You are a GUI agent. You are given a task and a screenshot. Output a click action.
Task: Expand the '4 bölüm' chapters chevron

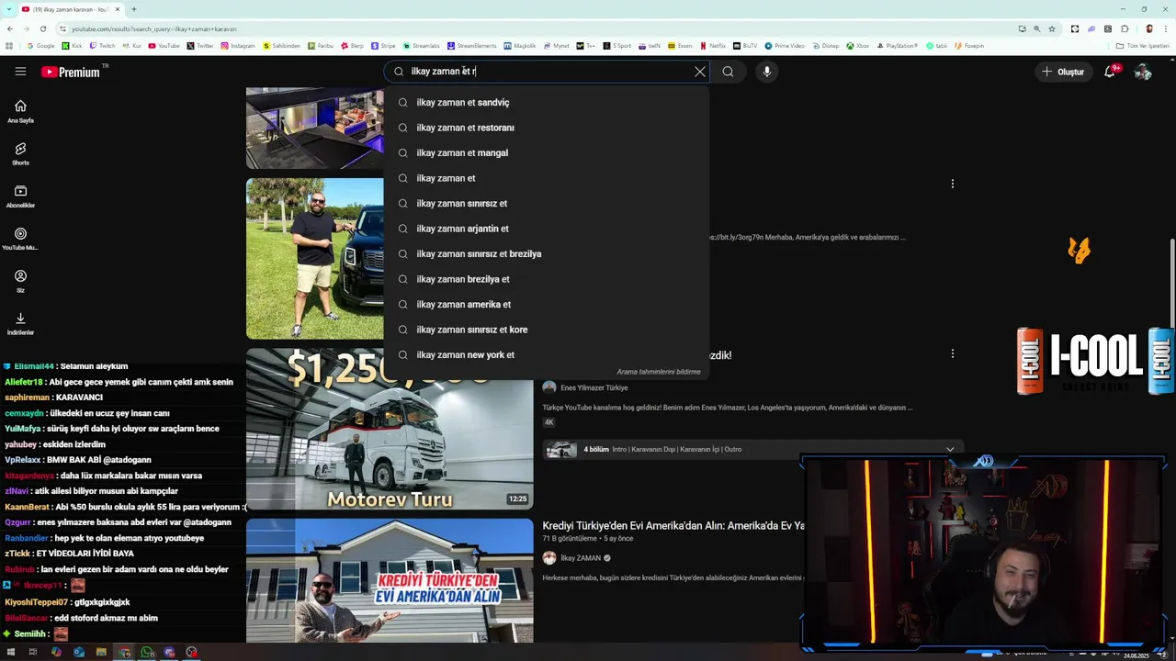[x=950, y=449]
